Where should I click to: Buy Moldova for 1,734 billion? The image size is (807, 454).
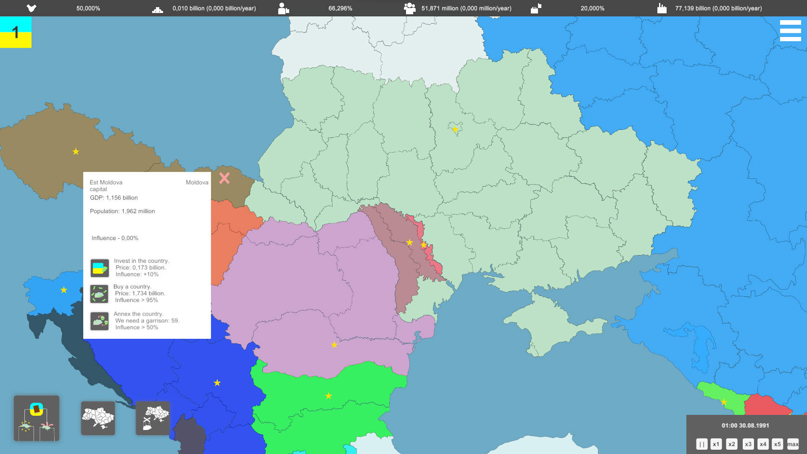point(99,294)
